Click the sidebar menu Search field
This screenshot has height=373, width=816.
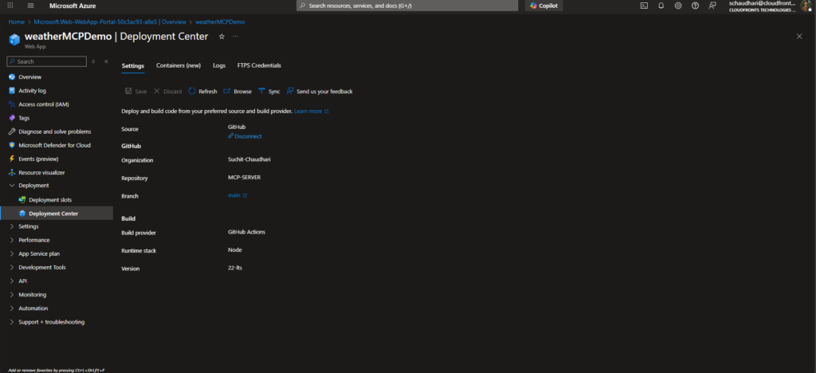[x=47, y=61]
